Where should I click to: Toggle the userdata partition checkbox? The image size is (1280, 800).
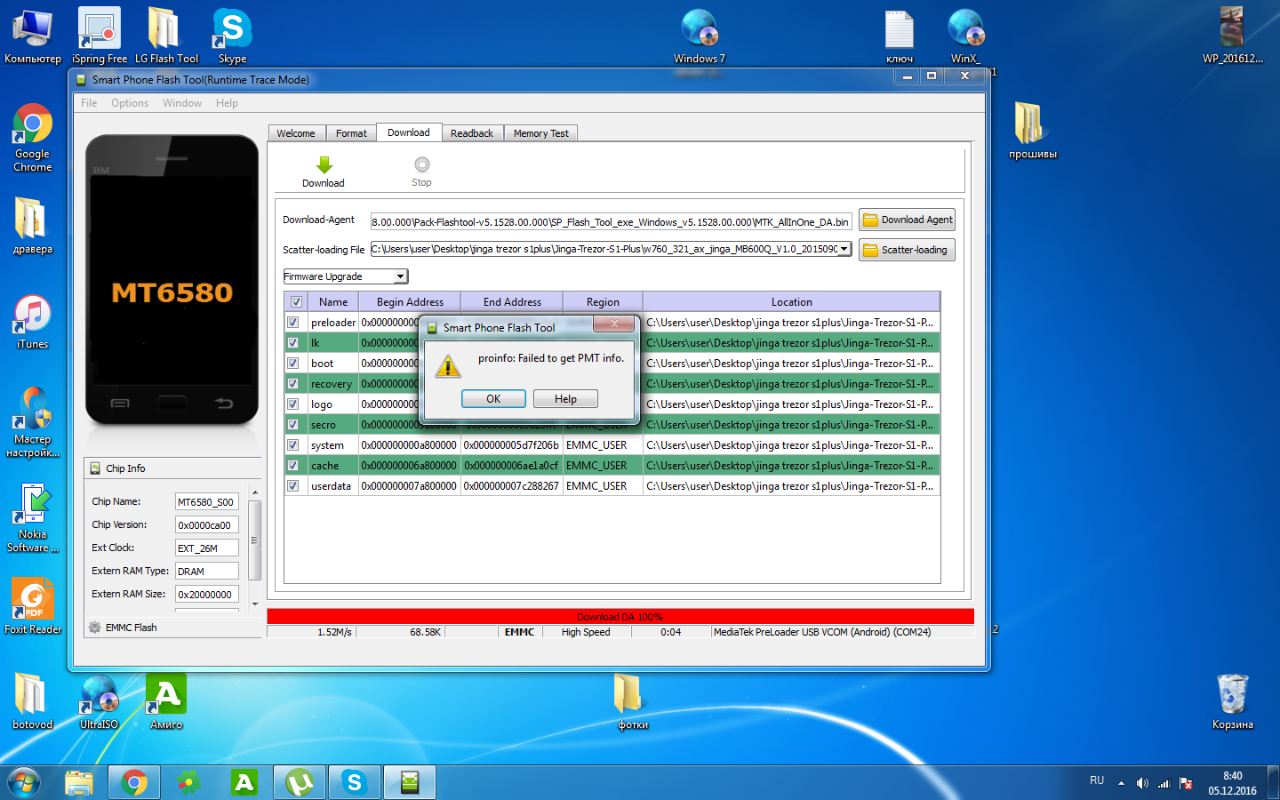(293, 486)
